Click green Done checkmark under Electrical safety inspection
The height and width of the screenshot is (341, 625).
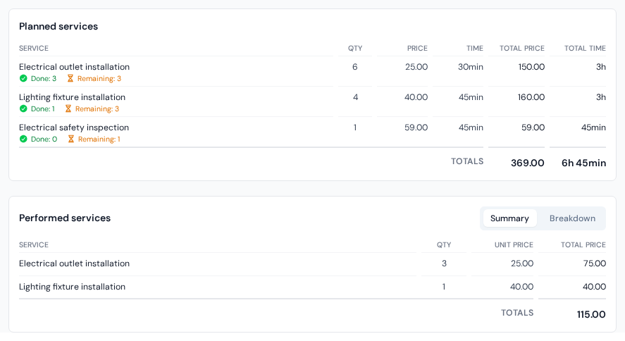point(23,139)
